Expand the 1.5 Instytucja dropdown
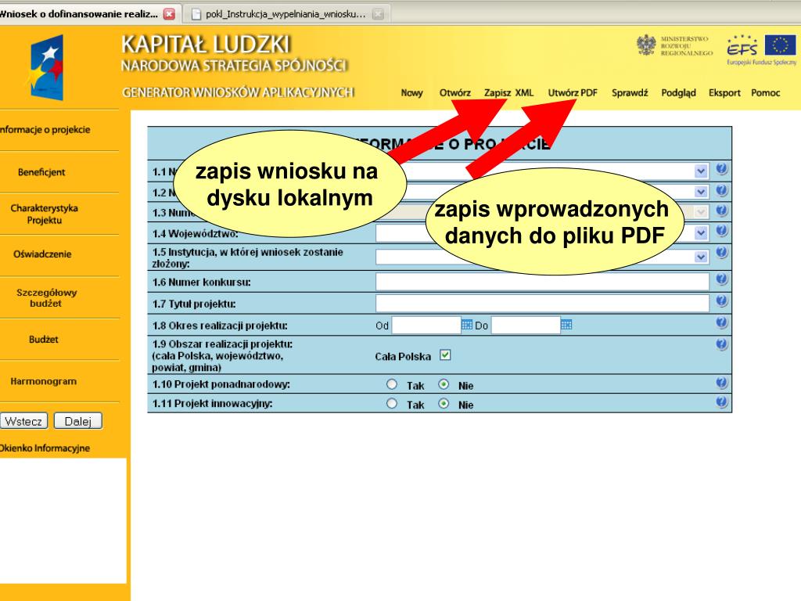The height and width of the screenshot is (601, 801). click(x=702, y=257)
